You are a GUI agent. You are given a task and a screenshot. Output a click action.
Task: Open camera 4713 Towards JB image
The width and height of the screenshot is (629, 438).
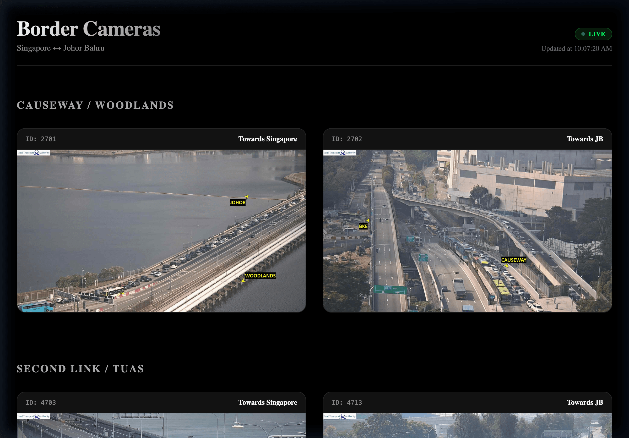tap(467, 426)
